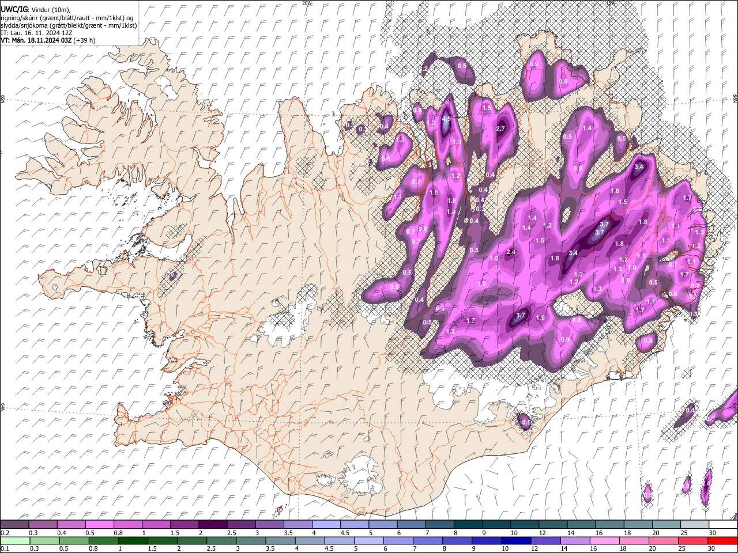Image resolution: width=738 pixels, height=553 pixels.
Task: Select the bright pink 0.5–0.8 swatch, upper row
Action: (x=99, y=525)
